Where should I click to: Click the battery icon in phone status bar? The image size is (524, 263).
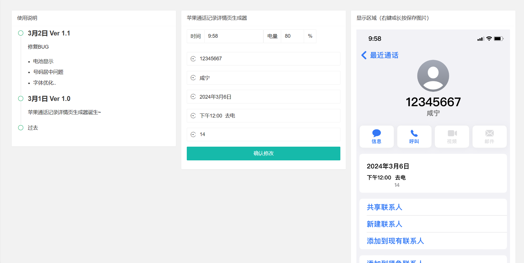coord(499,39)
